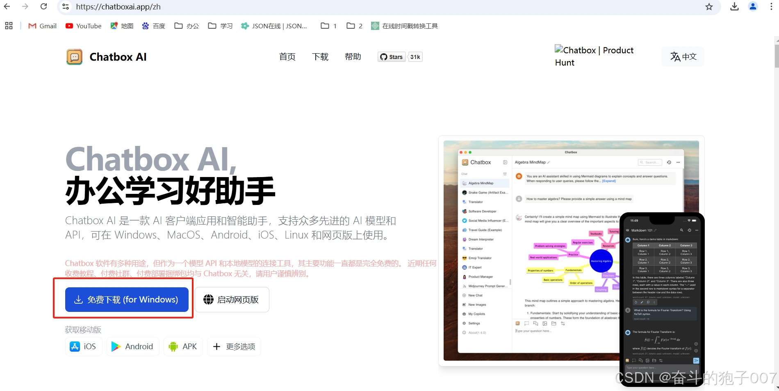Expand the 办公 bookmark folder
The image size is (779, 391).
[x=187, y=26]
